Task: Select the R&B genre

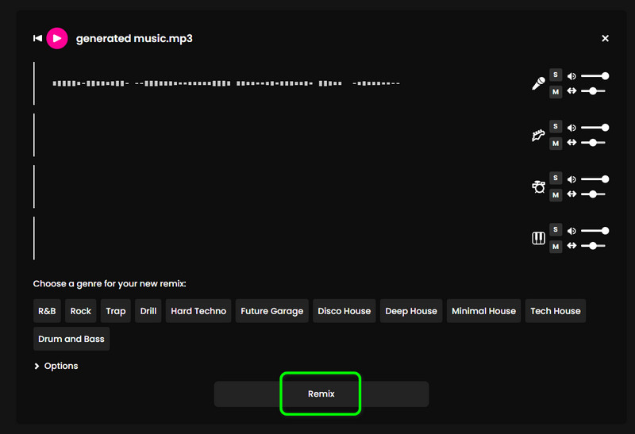Action: pyautogui.click(x=47, y=311)
